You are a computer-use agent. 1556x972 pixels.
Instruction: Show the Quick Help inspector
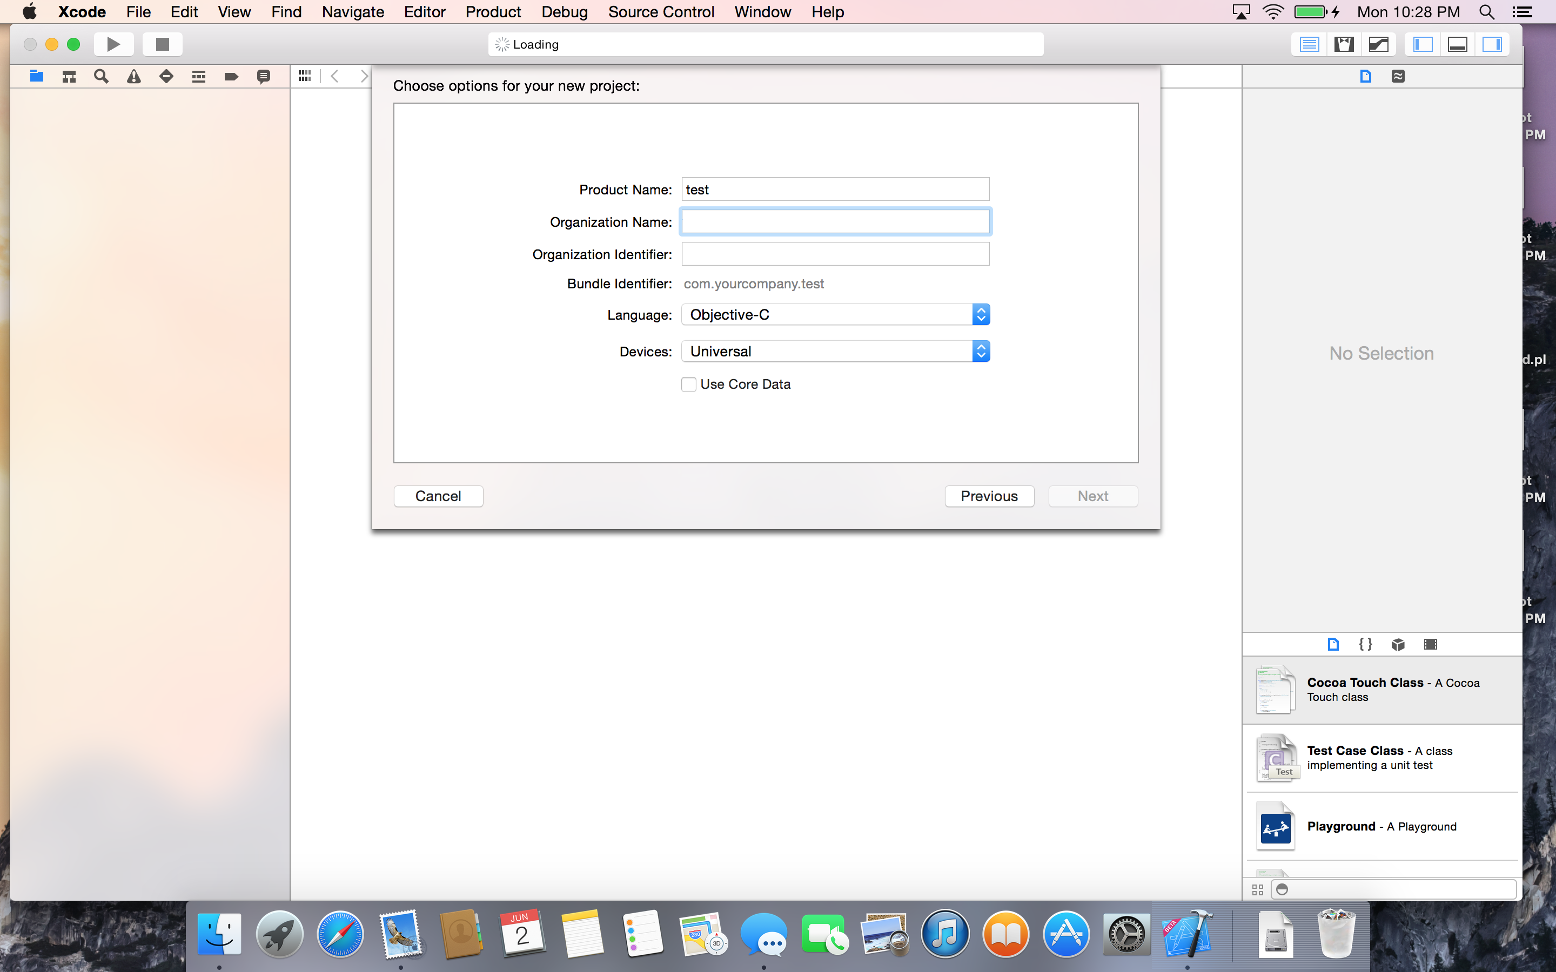[1398, 77]
